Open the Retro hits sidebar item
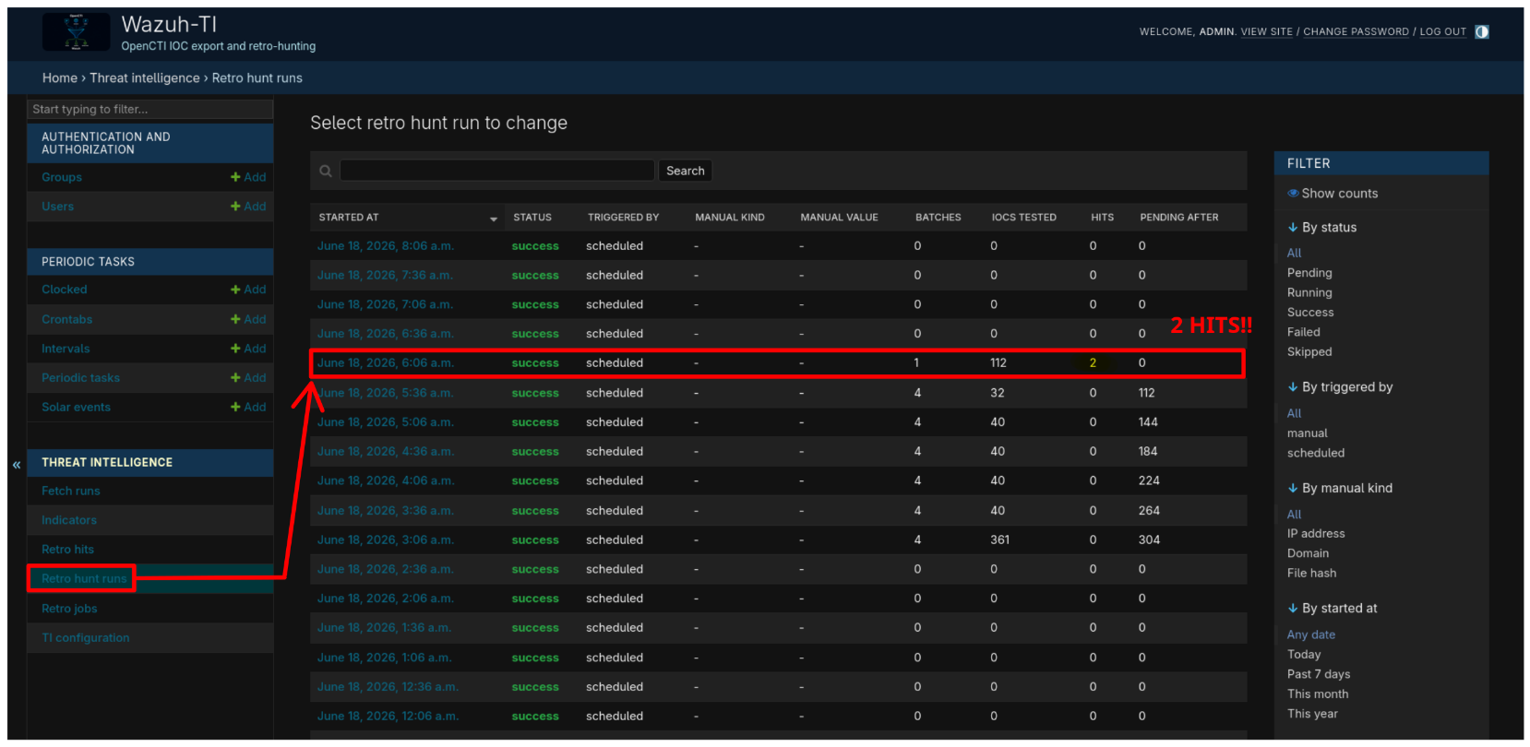This screenshot has width=1530, height=747. pos(67,550)
